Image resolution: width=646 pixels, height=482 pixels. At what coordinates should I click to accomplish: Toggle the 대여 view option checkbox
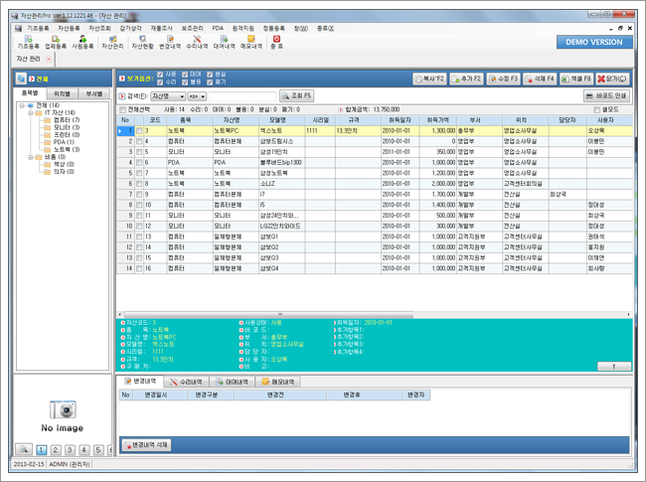185,75
